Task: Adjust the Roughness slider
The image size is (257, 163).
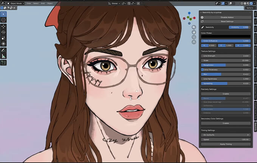Action: tap(225, 65)
